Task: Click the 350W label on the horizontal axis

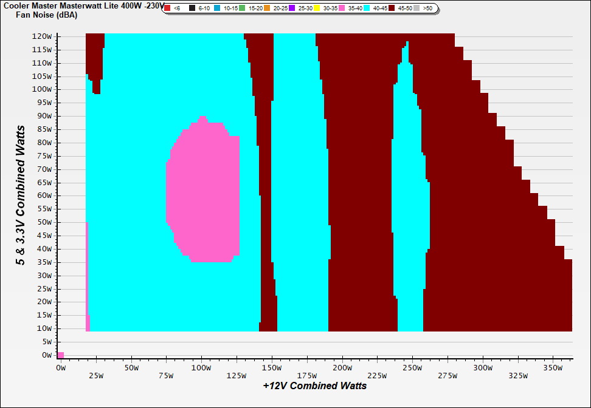Action: 553,368
